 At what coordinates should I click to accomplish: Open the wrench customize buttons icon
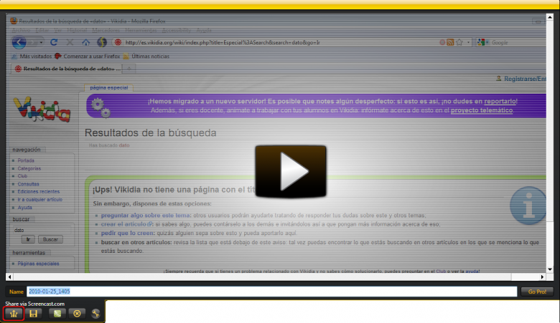coord(95,314)
